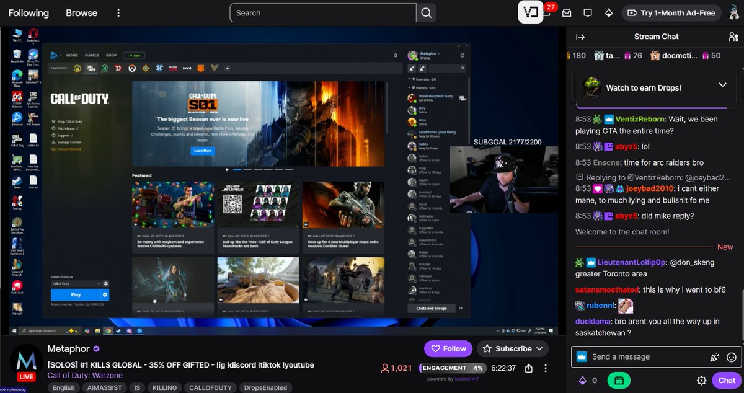Follow the Metaphor channel
744x393 pixels.
click(x=448, y=348)
